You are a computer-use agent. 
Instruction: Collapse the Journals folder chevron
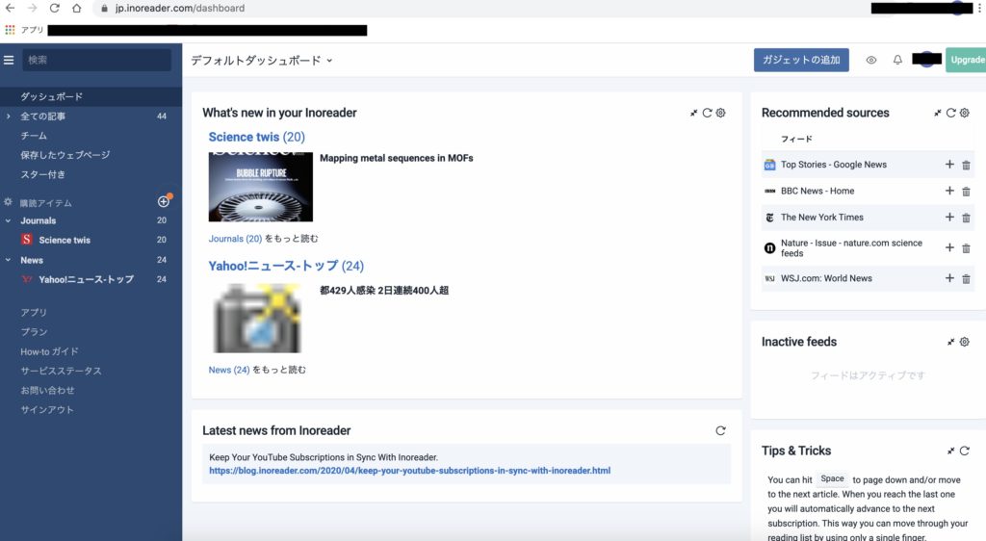tap(8, 220)
